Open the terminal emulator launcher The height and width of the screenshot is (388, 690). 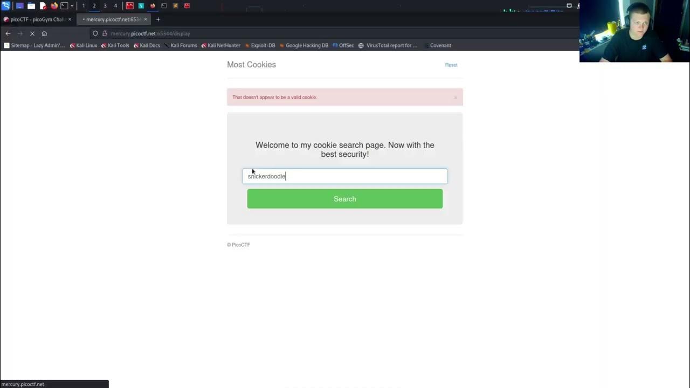64,5
